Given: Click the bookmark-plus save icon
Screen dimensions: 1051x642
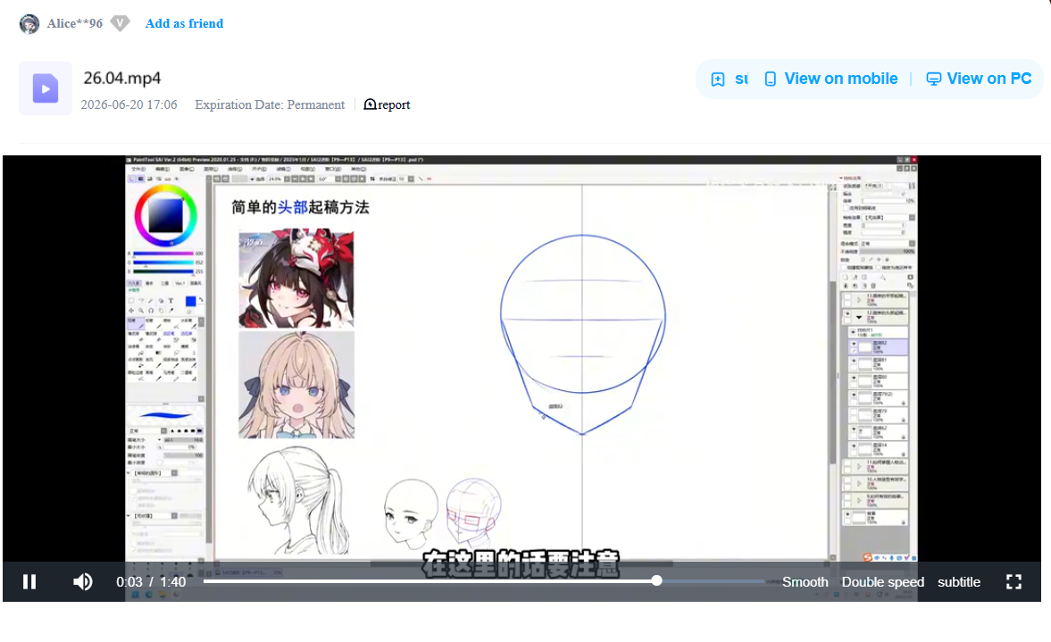Looking at the screenshot, I should click(x=718, y=79).
